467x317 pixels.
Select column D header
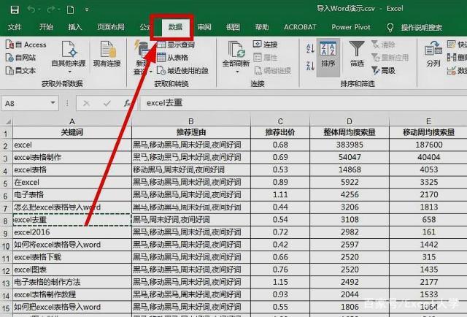[350, 121]
